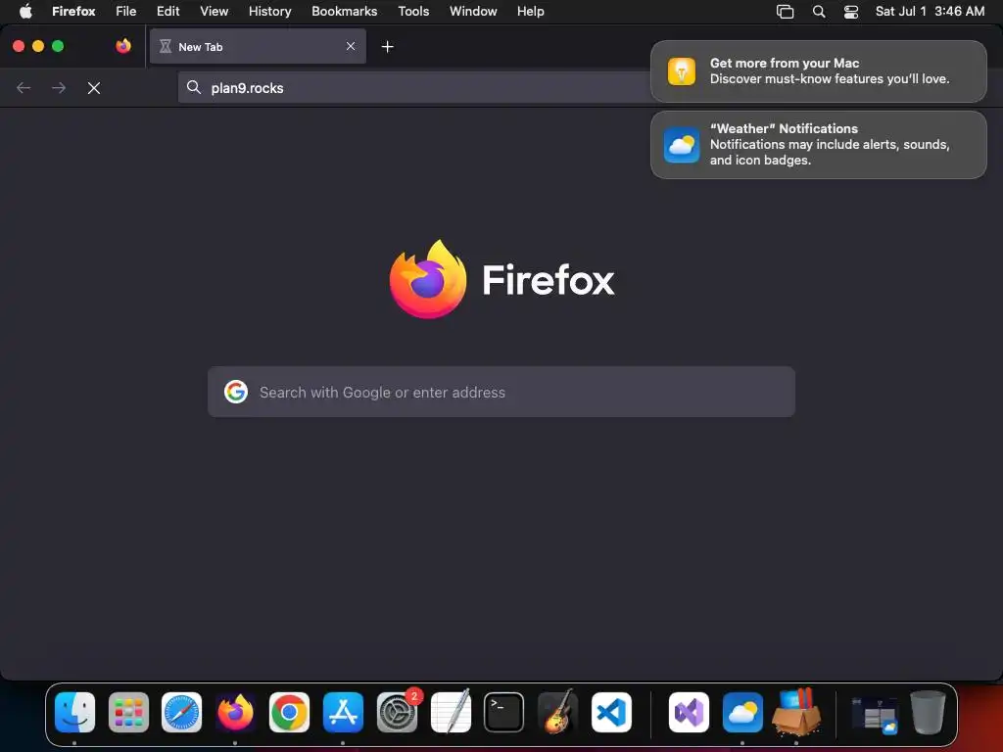
Task: Click the Stage Manager menu bar icon
Action: (785, 12)
